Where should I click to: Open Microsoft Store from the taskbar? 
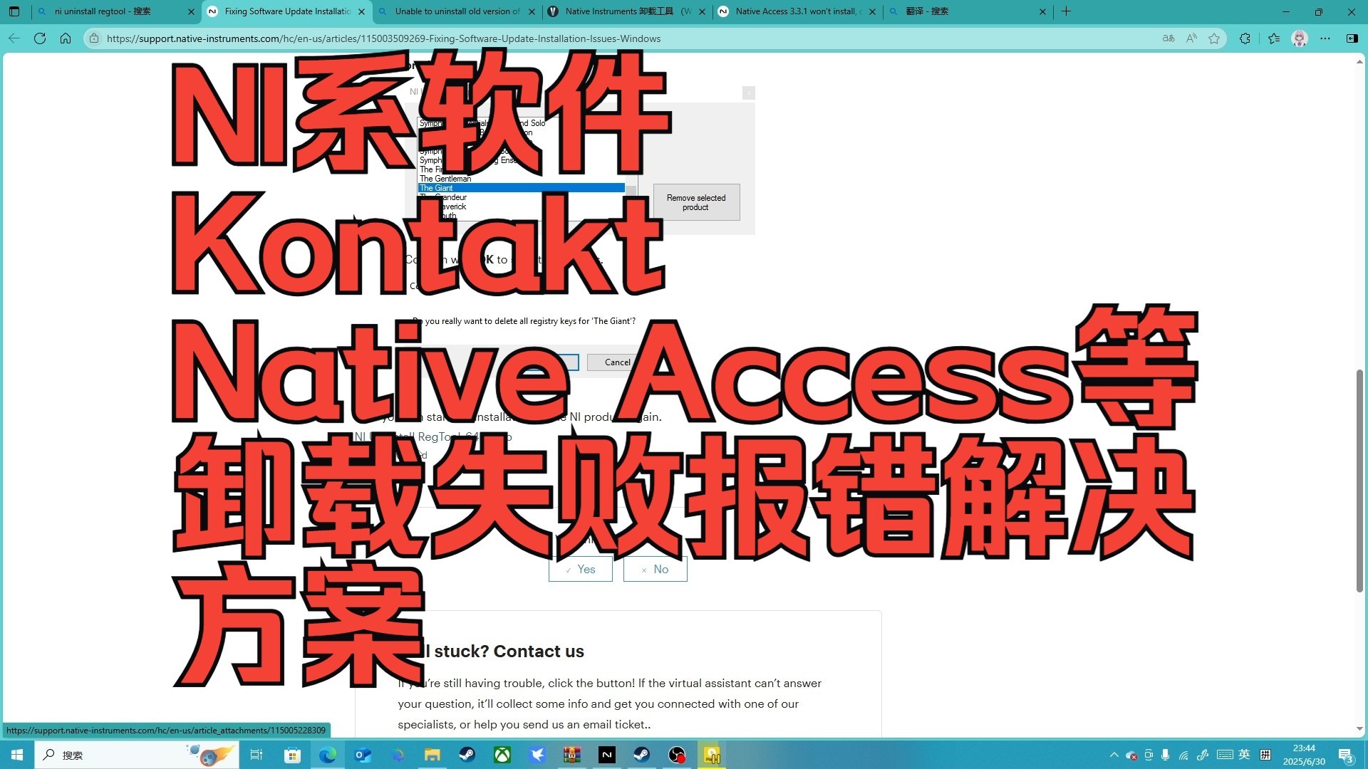[292, 755]
